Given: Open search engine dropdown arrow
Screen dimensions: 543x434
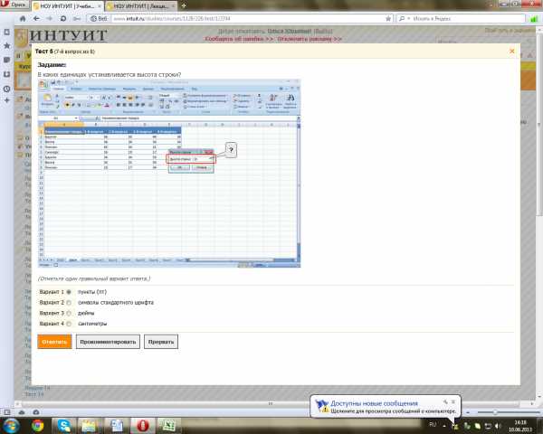Looking at the screenshot, I should pyautogui.click(x=409, y=19).
